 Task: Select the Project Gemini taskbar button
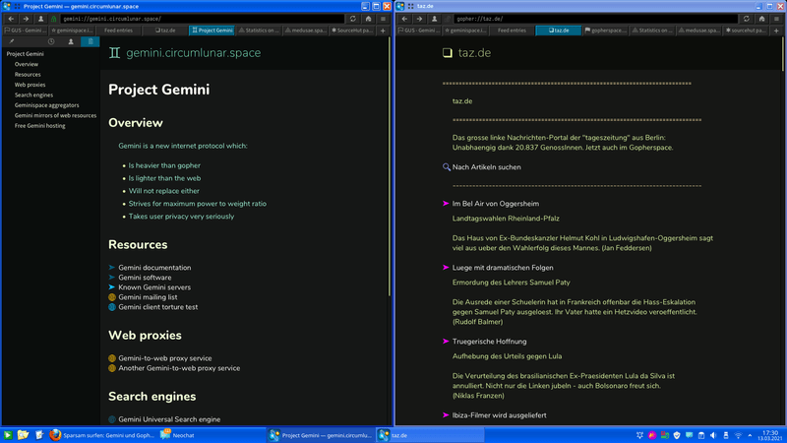click(x=321, y=435)
